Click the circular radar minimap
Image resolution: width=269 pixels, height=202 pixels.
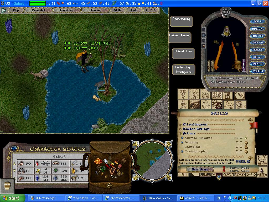click(152, 160)
